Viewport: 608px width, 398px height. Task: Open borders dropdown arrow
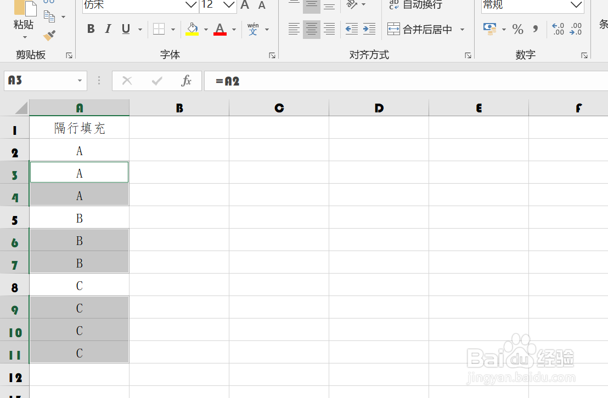click(x=173, y=30)
